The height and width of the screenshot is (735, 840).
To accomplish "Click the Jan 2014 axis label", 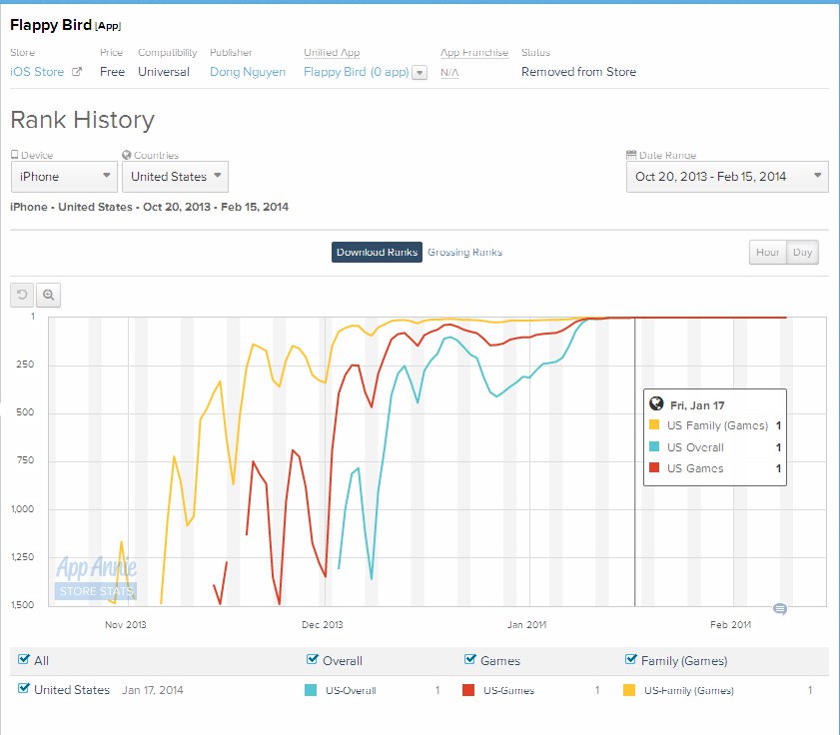I will pyautogui.click(x=527, y=624).
